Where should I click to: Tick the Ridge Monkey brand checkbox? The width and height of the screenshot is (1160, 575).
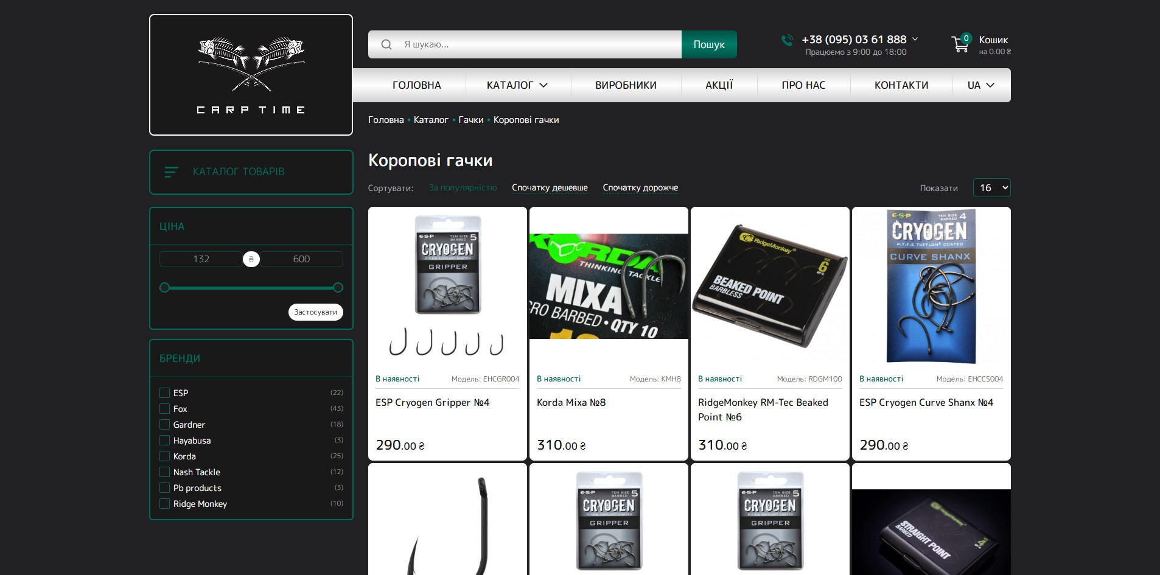click(164, 504)
